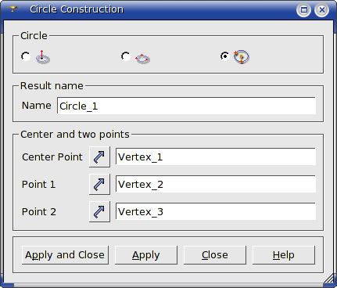Activate the Point 2 selection arrow

[x=99, y=211]
